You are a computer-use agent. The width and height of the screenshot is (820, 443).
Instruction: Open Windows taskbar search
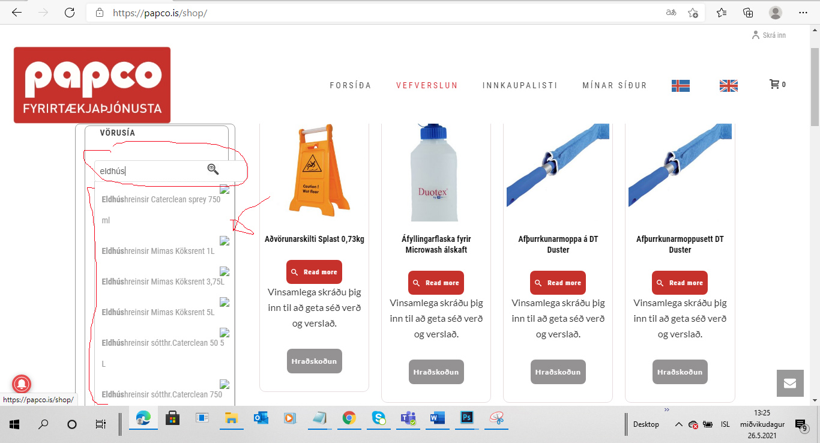[x=43, y=424]
